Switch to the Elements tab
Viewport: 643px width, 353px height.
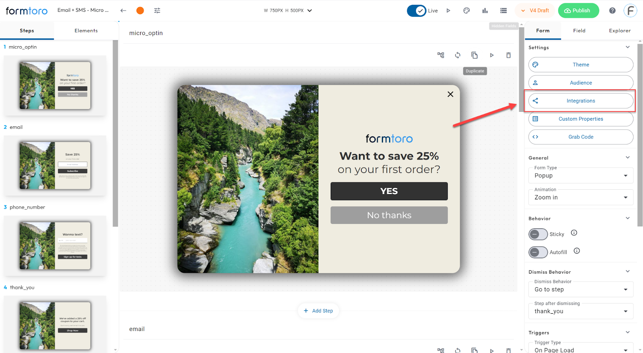pyautogui.click(x=86, y=30)
